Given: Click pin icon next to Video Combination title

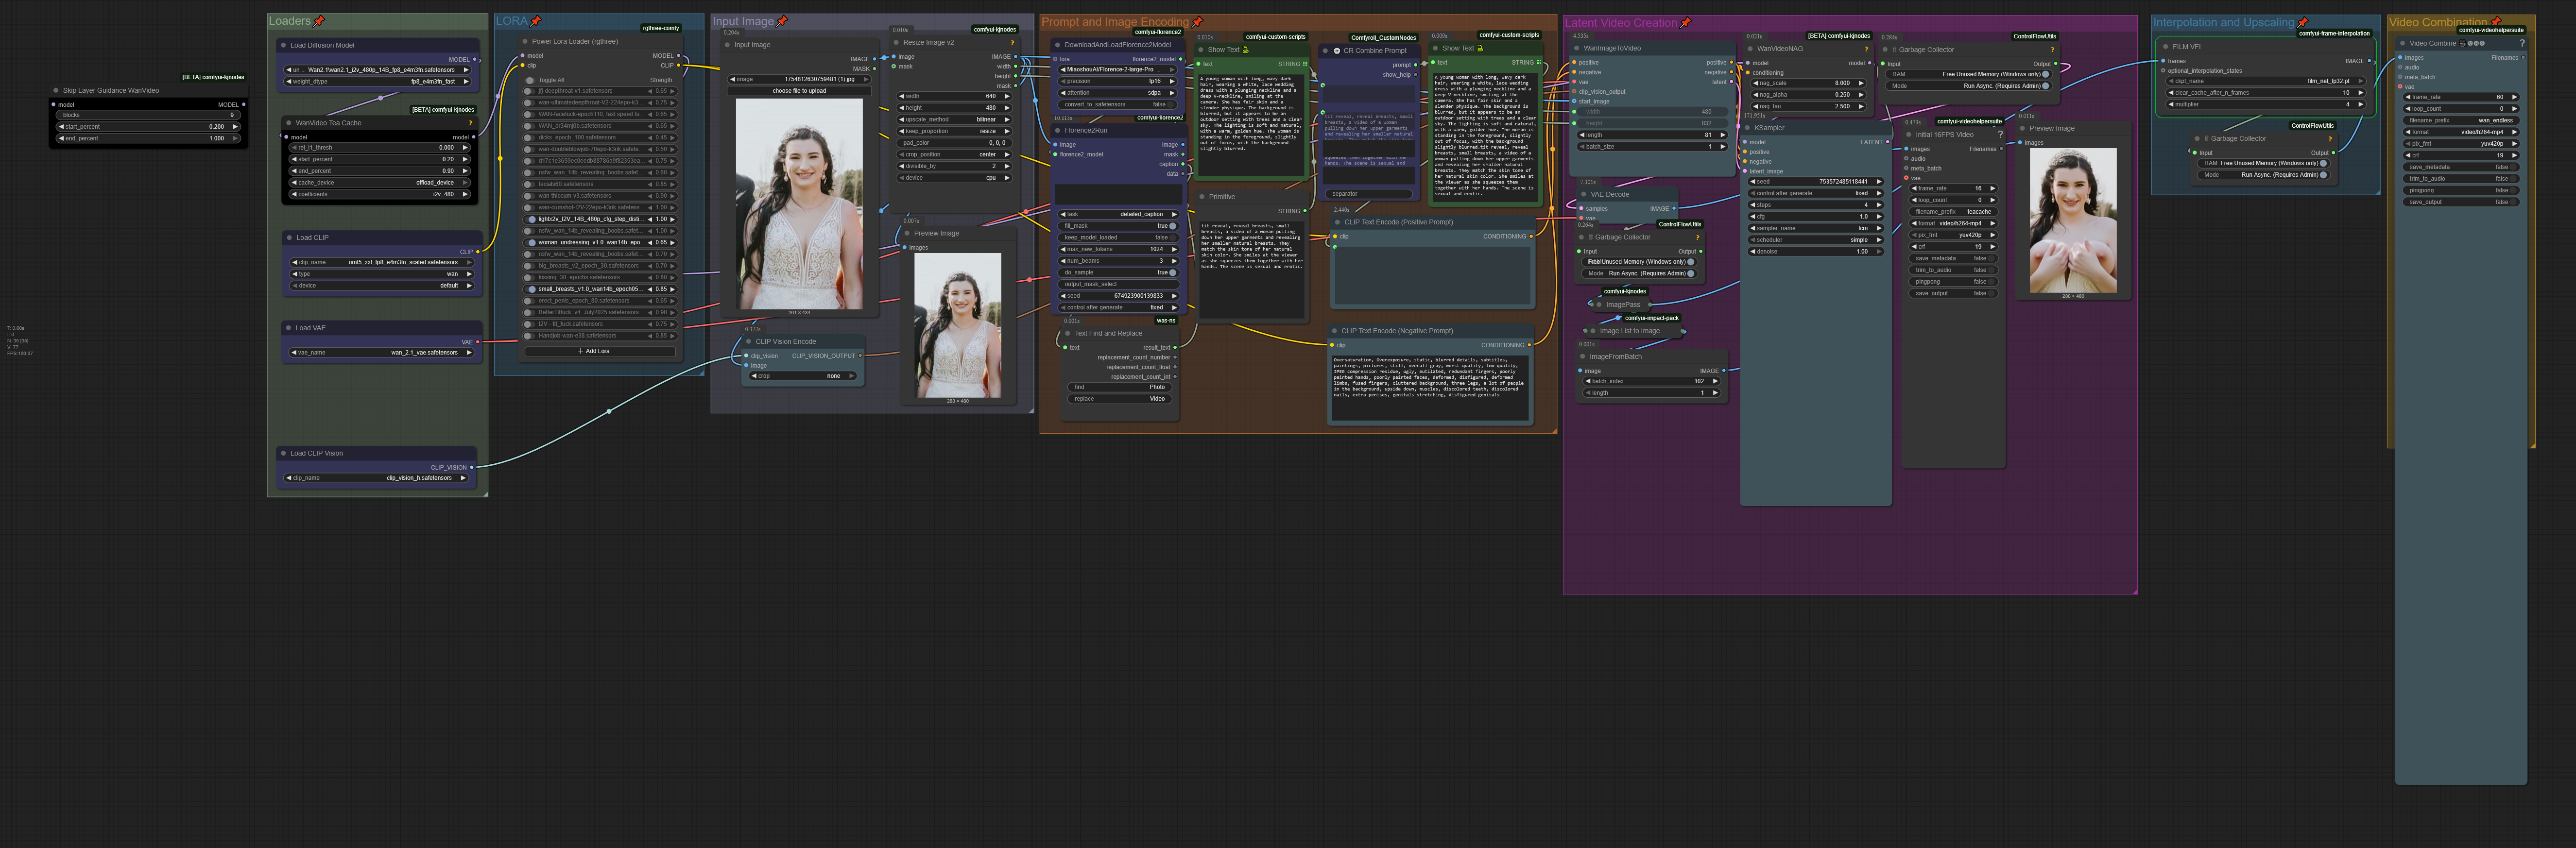Looking at the screenshot, I should tap(2495, 22).
